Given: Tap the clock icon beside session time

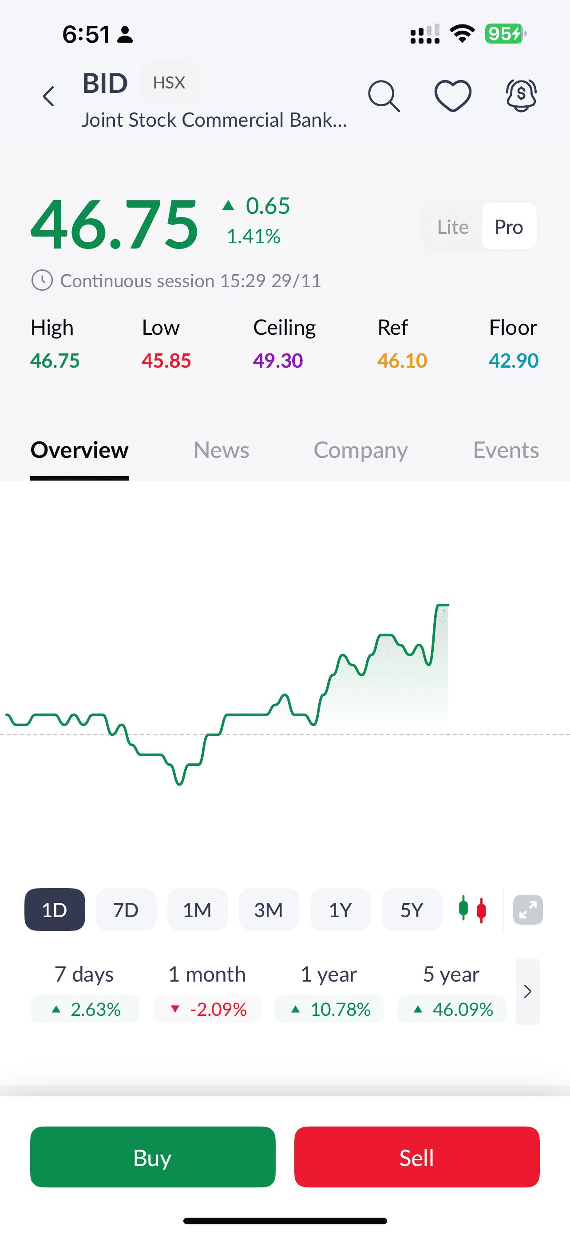Looking at the screenshot, I should [x=42, y=281].
